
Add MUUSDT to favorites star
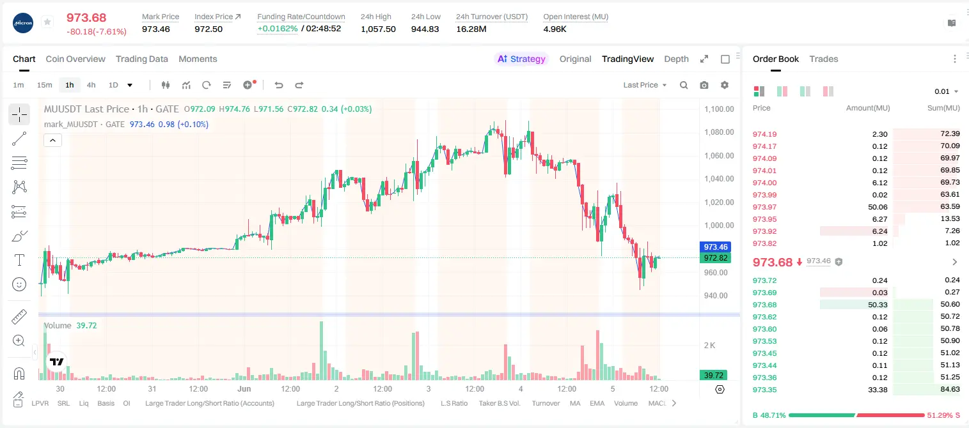coord(47,22)
